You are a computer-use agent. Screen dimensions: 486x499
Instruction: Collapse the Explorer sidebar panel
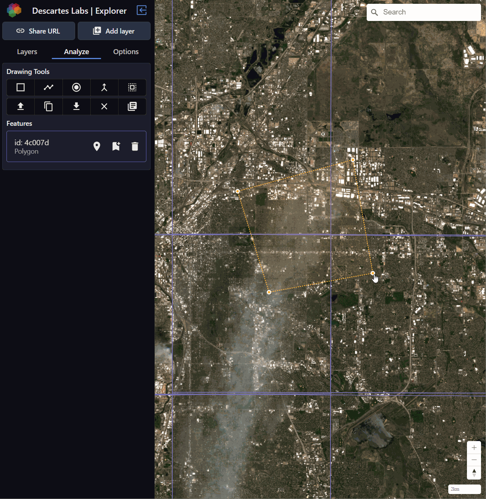click(141, 10)
